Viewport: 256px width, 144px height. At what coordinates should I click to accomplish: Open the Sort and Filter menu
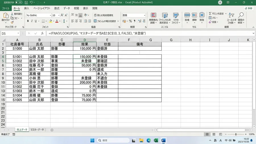[x=232, y=18]
